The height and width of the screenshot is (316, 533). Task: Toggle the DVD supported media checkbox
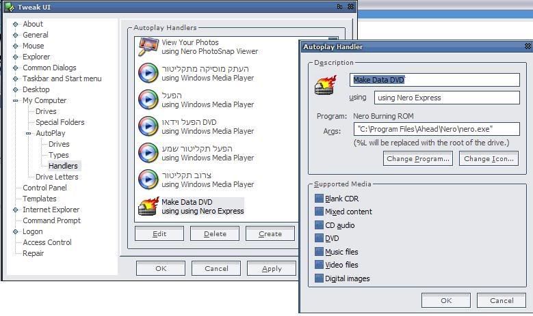pyautogui.click(x=319, y=238)
